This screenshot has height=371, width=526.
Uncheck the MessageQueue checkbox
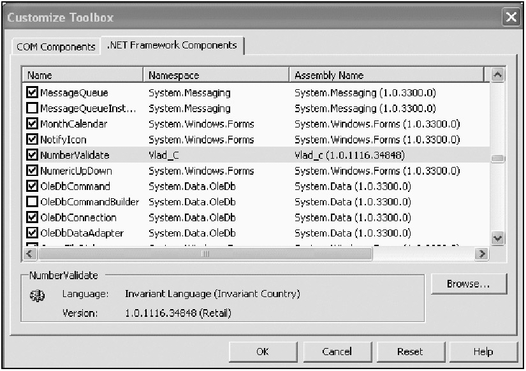coord(32,93)
